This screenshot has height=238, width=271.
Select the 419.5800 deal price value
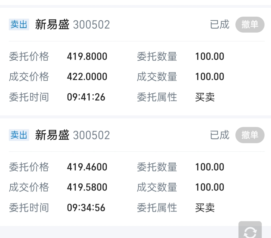coord(87,187)
